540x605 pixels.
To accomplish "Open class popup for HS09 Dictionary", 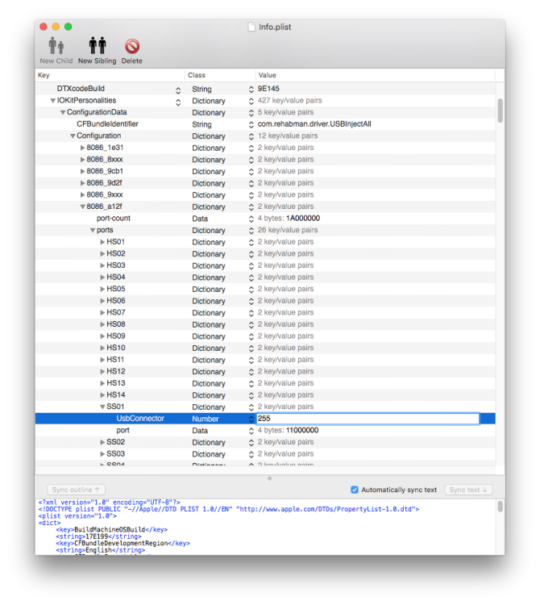I will click(x=251, y=336).
